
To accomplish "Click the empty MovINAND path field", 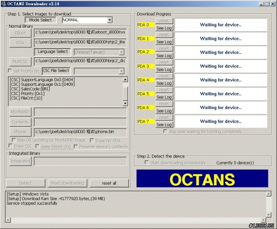I will coord(80,112).
